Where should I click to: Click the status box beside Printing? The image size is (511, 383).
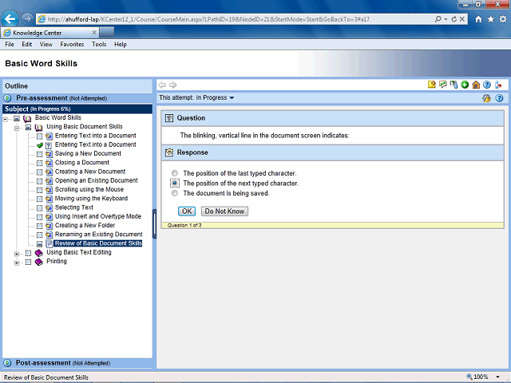(x=29, y=262)
